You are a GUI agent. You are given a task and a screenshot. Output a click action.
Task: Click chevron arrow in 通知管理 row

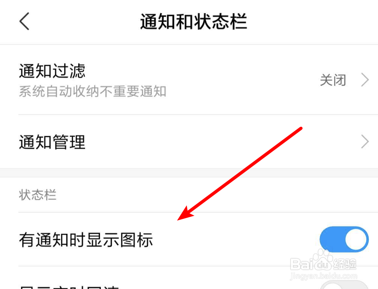365,142
